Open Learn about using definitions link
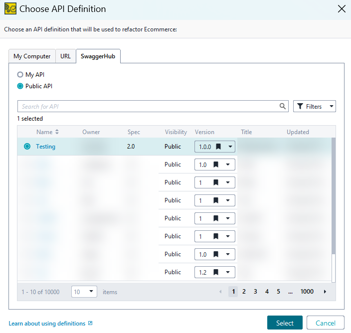351x333 pixels. point(47,324)
